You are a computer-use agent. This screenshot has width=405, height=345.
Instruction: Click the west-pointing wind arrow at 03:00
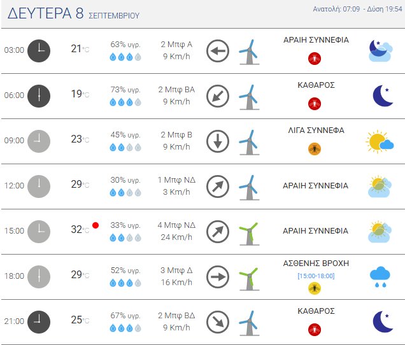tap(218, 51)
